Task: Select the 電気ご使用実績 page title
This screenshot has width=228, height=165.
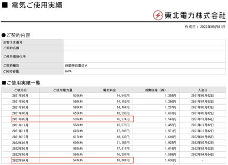Action: coord(37,5)
